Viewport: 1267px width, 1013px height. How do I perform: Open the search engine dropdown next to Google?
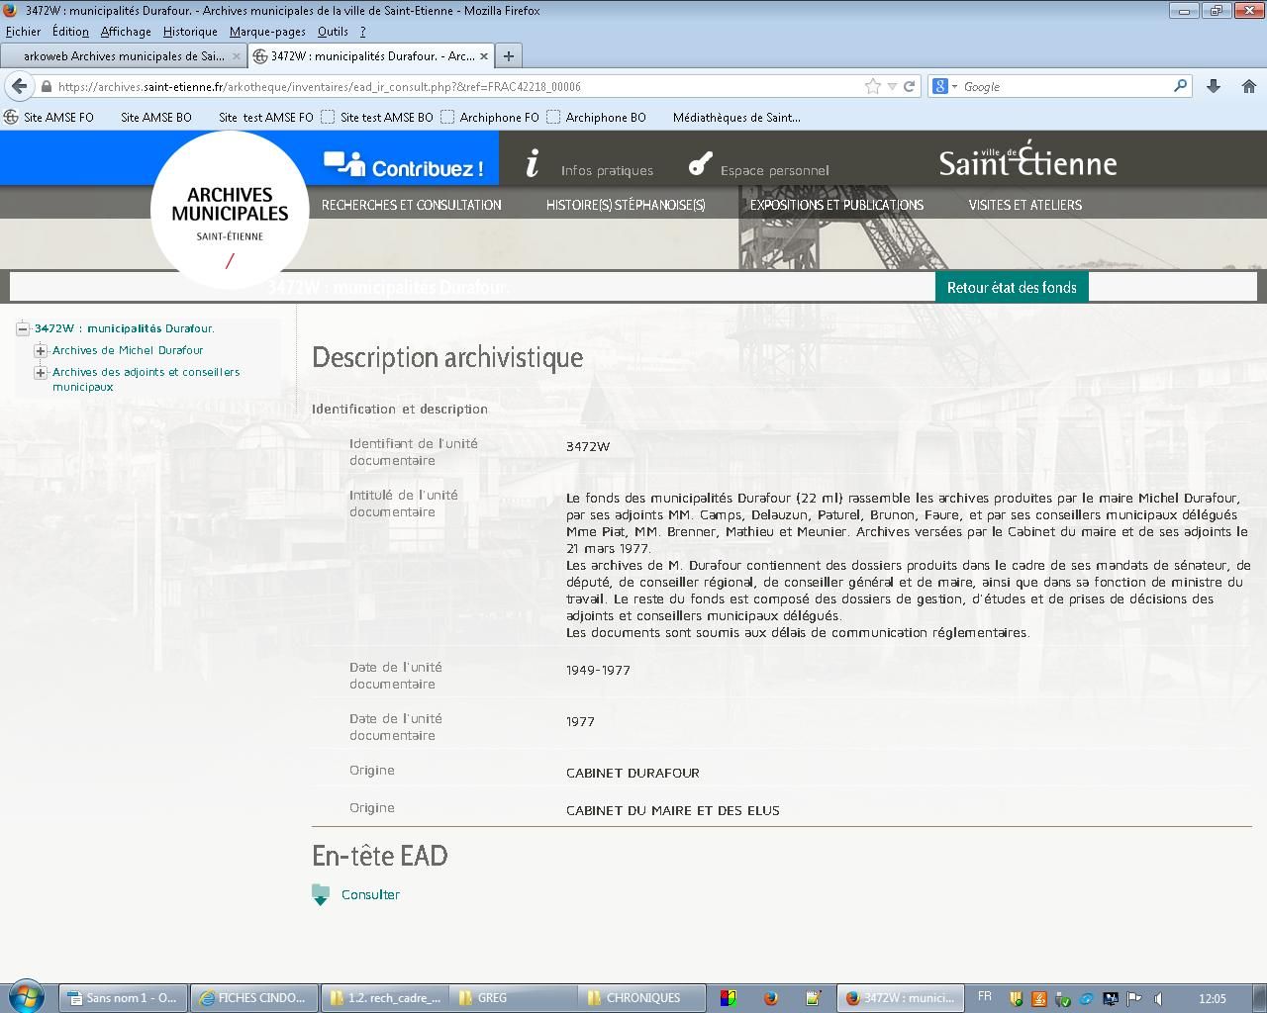[945, 86]
